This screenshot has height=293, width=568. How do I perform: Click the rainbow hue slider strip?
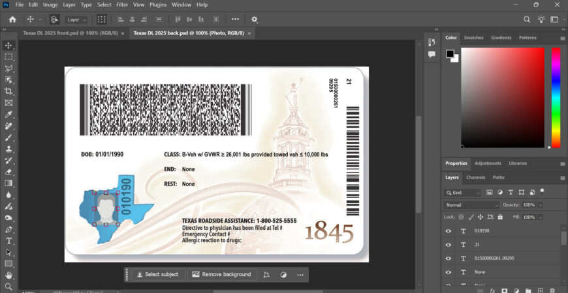pyautogui.click(x=556, y=98)
